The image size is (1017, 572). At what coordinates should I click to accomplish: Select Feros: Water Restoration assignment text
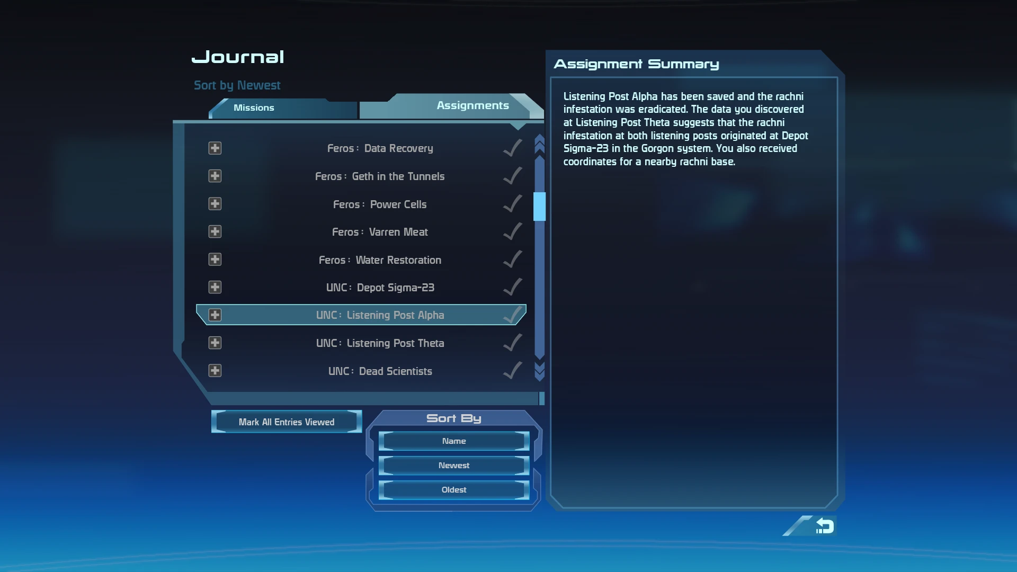click(x=380, y=260)
